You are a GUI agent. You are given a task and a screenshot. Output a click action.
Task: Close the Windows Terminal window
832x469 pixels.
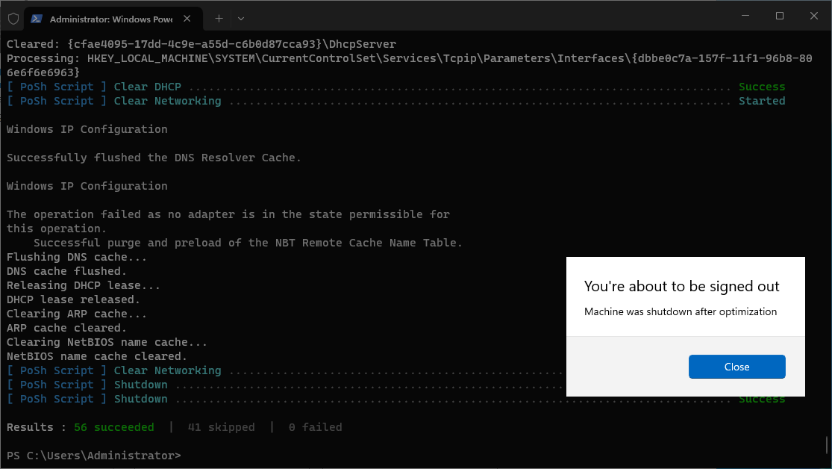pos(814,16)
